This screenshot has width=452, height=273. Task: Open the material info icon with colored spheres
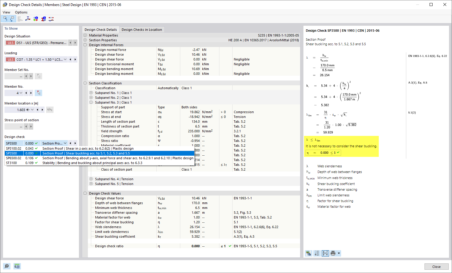(x=36, y=19)
